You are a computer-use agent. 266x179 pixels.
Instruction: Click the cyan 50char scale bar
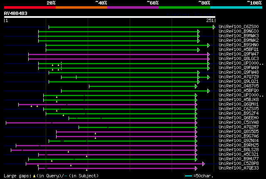point(188,176)
